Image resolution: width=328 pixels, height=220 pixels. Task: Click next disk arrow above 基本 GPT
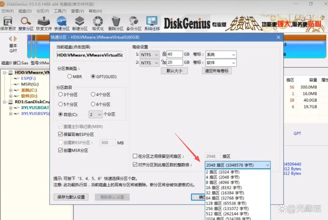pos(16,39)
